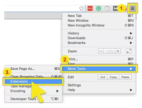Expand the Encoding submenu
142x108 pixels.
coord(33,91)
